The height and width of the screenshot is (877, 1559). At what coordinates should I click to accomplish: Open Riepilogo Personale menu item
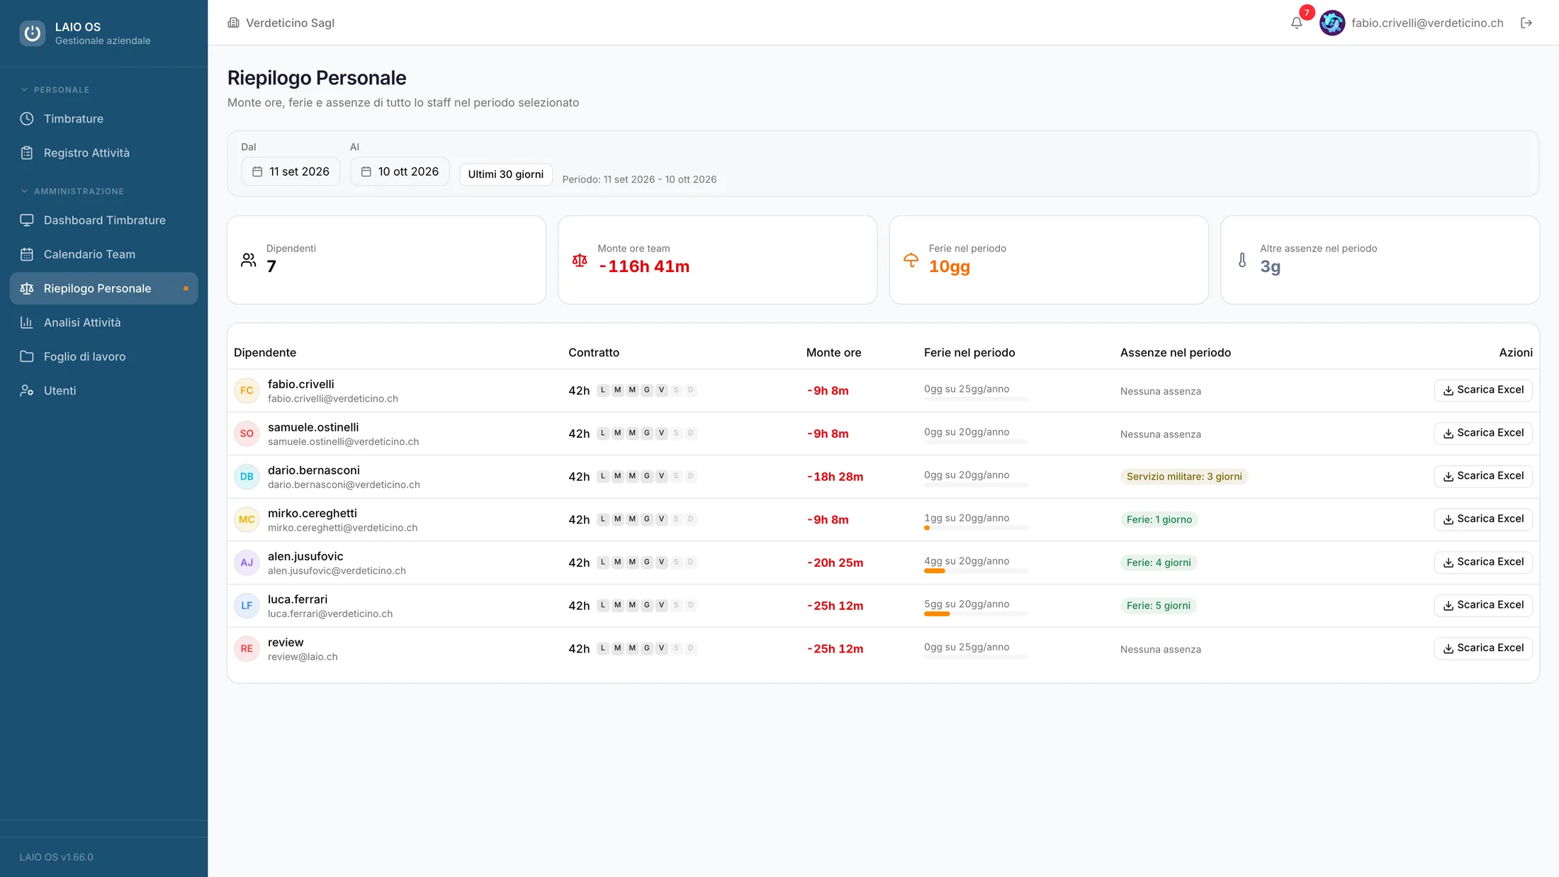point(103,288)
